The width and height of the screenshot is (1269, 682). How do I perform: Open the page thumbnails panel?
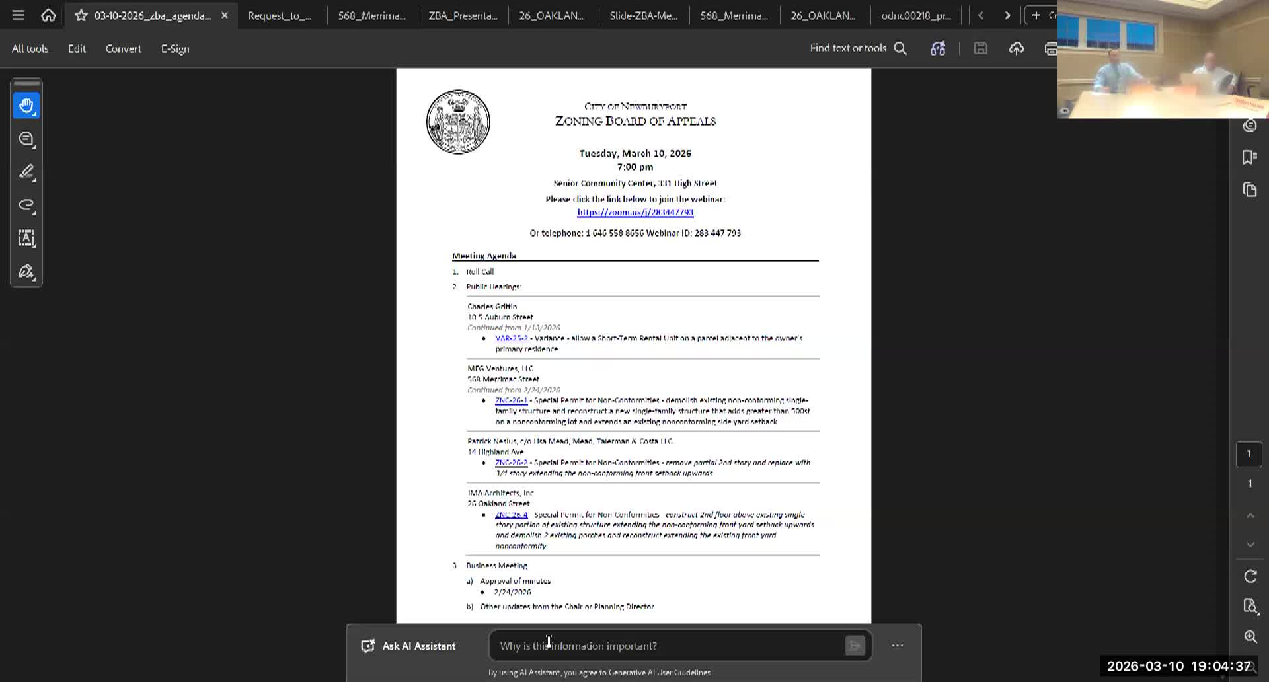(x=1249, y=190)
